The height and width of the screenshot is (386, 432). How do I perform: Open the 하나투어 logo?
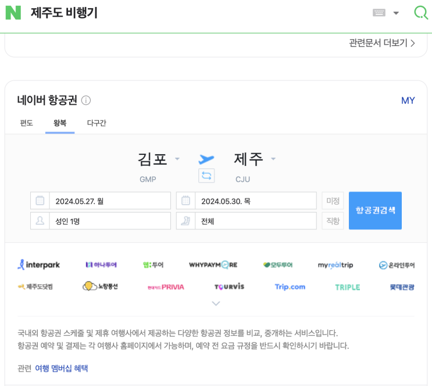click(101, 264)
